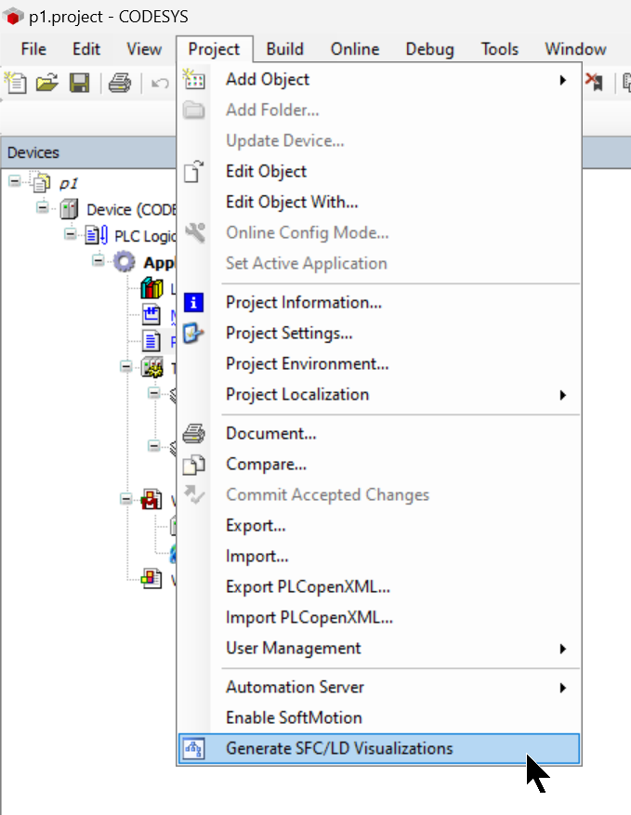This screenshot has height=815, width=631.
Task: Open the Build menu
Action: 285,49
